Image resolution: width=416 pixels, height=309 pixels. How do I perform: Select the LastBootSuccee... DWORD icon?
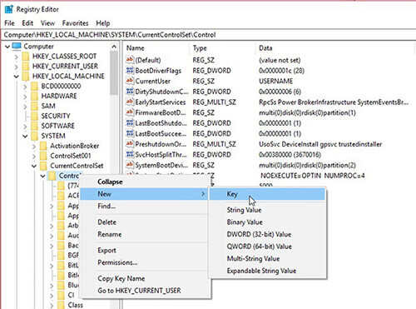pyautogui.click(x=130, y=133)
